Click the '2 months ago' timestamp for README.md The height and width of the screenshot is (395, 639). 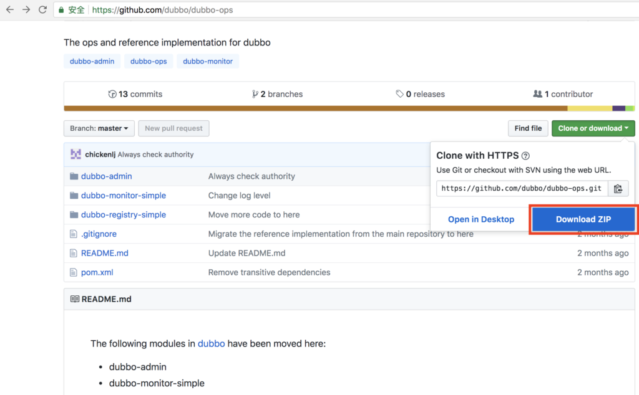tap(603, 253)
